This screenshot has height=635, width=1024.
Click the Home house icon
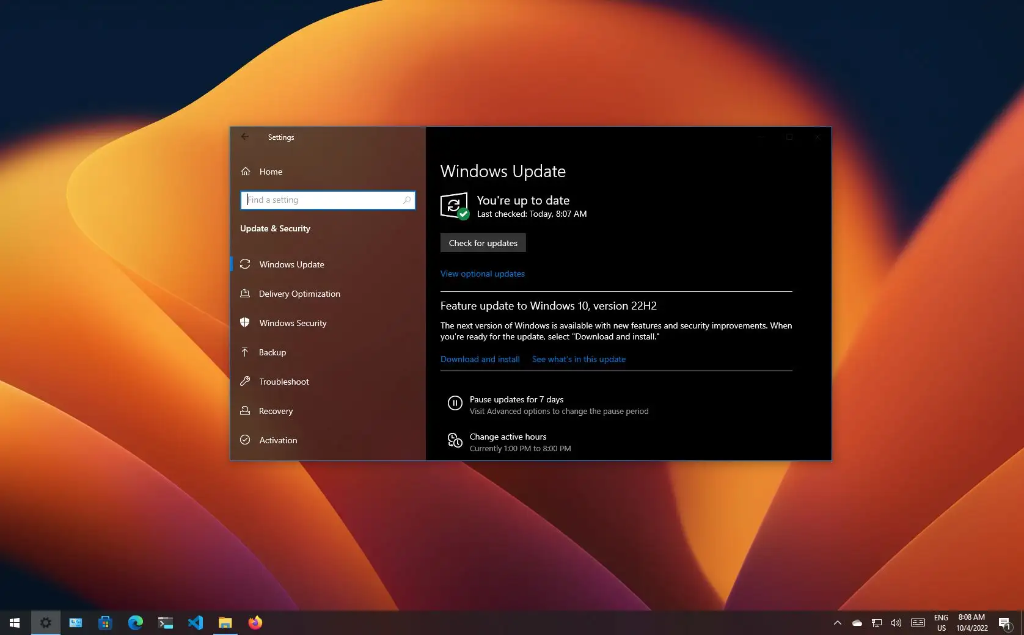247,172
